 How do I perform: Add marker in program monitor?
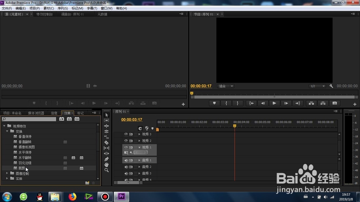click(215, 103)
